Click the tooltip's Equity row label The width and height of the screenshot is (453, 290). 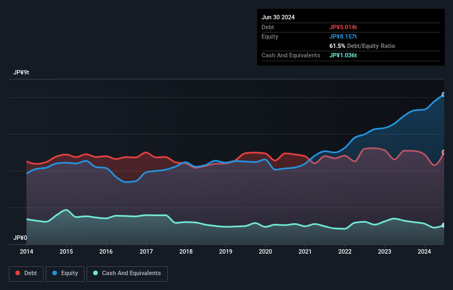[270, 36]
